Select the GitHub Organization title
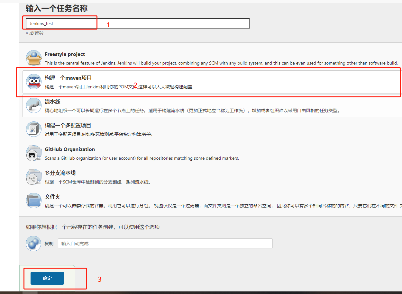 [70, 149]
